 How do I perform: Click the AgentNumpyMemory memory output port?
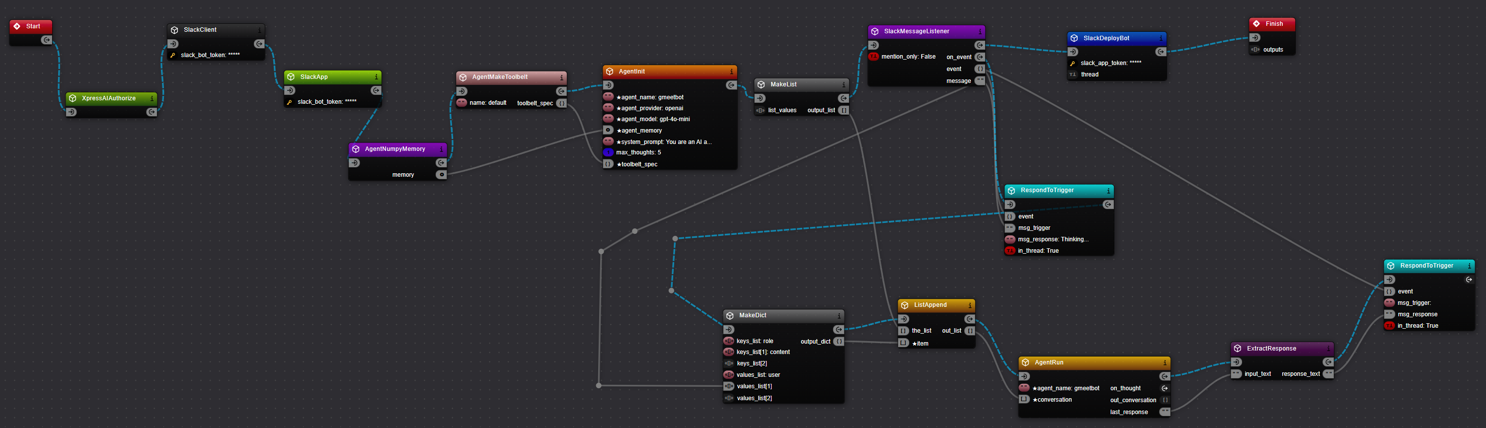441,175
